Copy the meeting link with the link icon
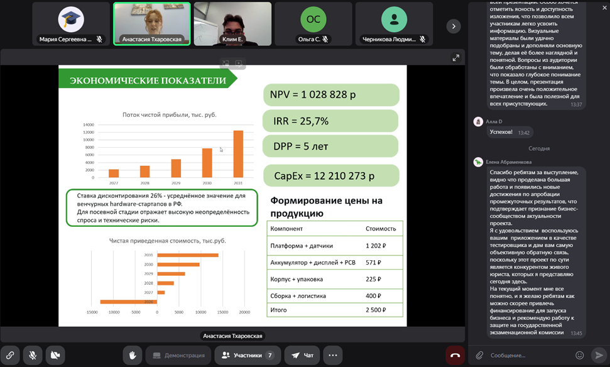This screenshot has height=367, width=610. pyautogui.click(x=10, y=355)
